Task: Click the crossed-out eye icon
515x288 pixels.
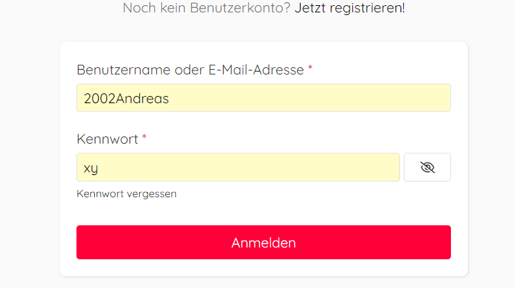Action: (x=427, y=168)
